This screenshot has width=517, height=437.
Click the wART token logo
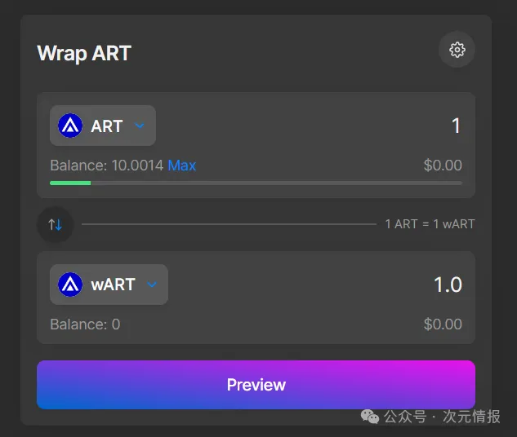(x=70, y=285)
